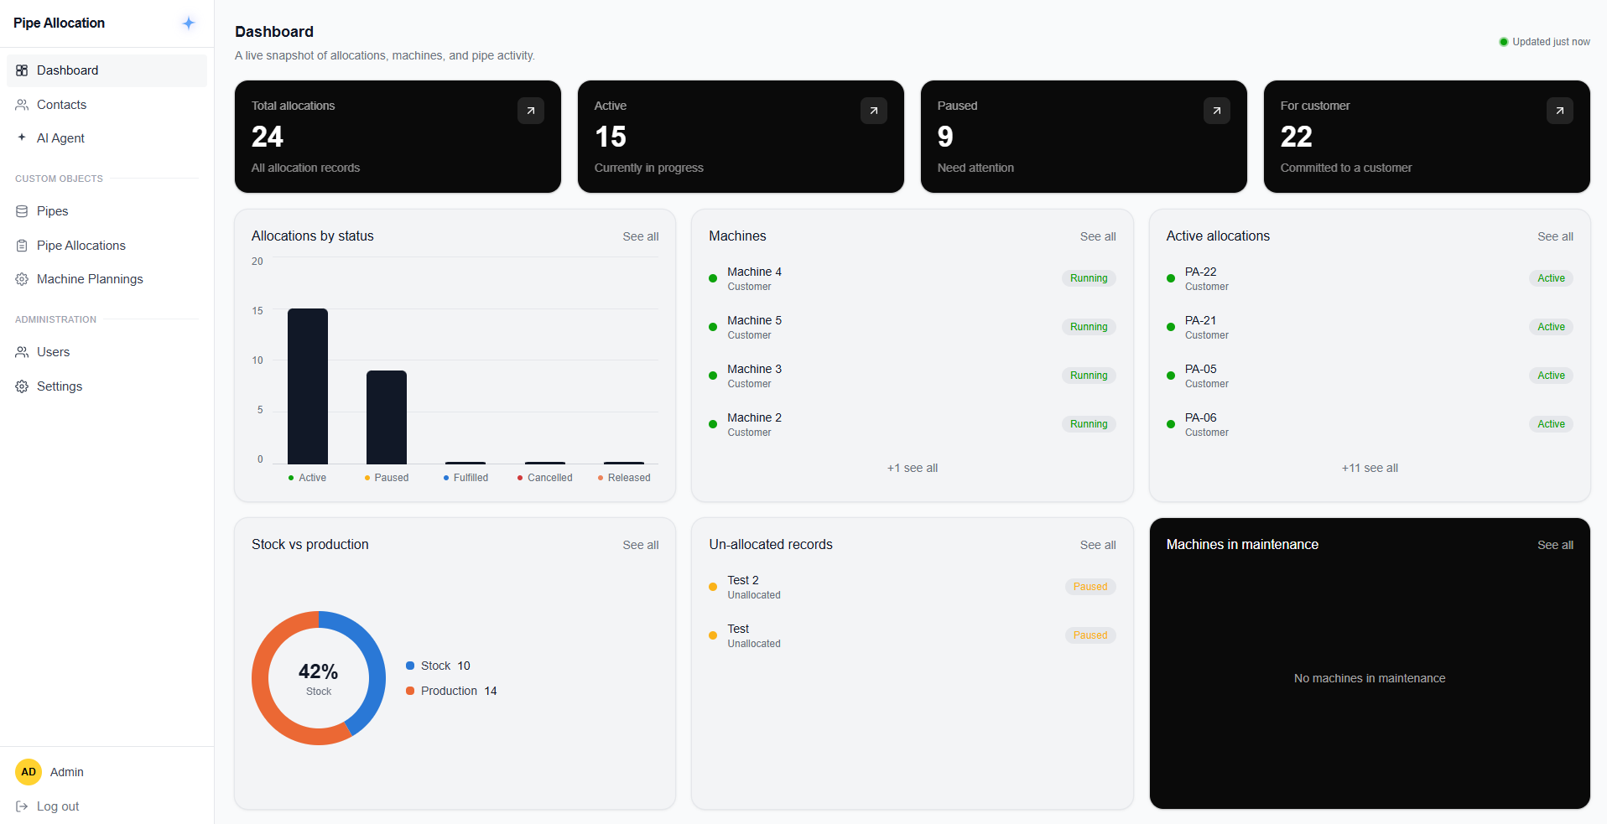Select the Machine 4 row
The width and height of the screenshot is (1607, 824).
click(913, 278)
